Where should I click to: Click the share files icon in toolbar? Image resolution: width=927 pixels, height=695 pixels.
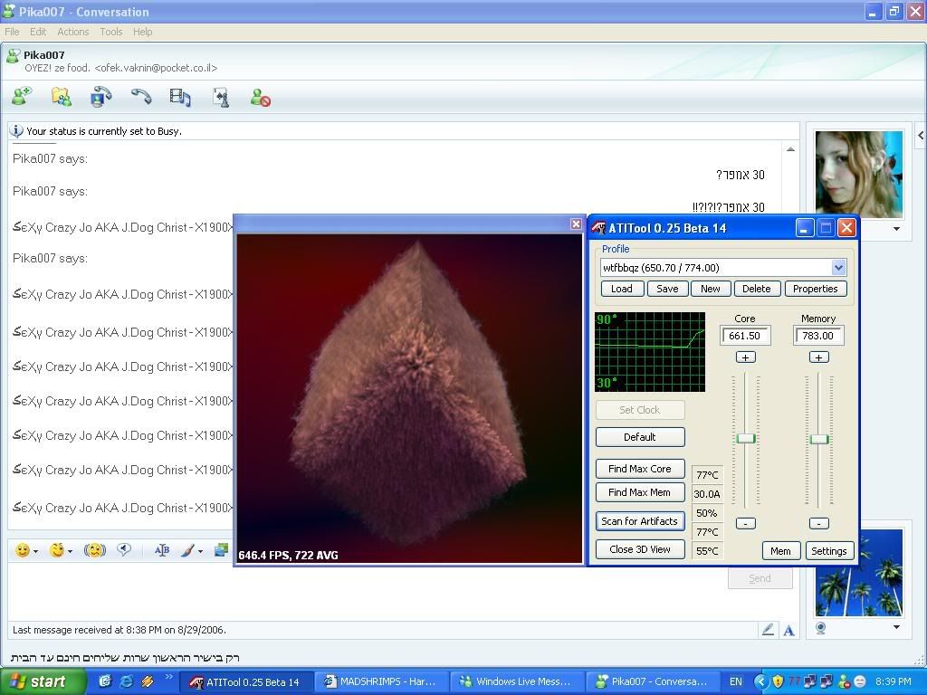pos(61,96)
